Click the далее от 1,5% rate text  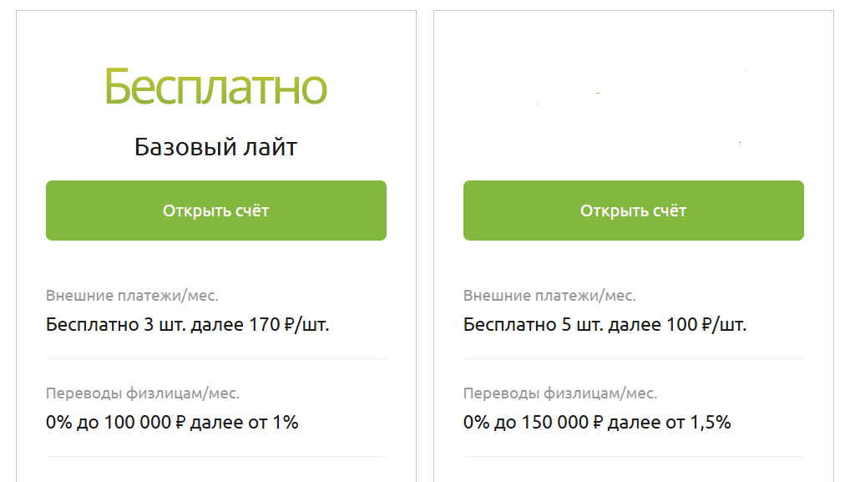(670, 423)
